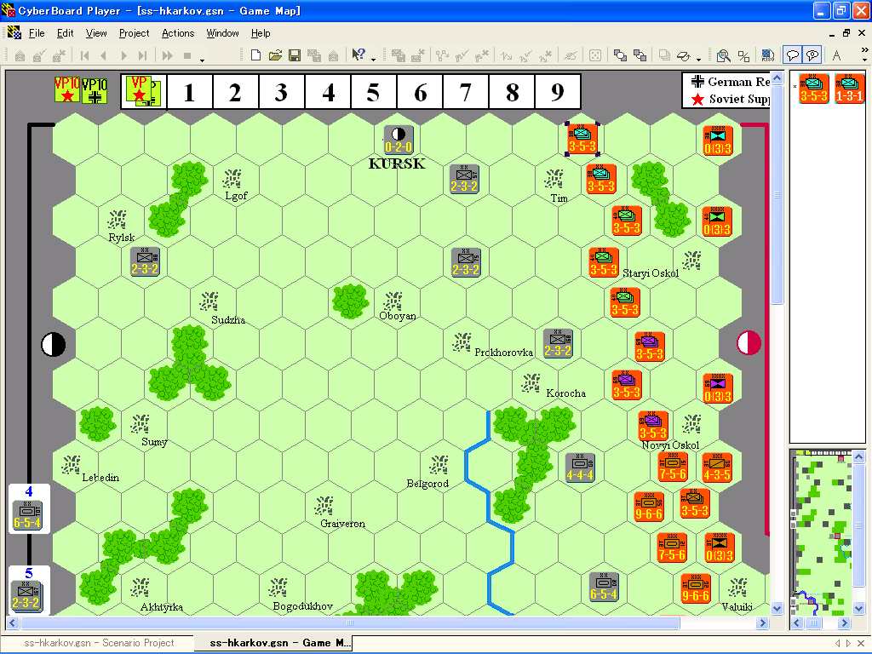Click the Prokhorovka town label
872x654 pixels.
tap(503, 352)
